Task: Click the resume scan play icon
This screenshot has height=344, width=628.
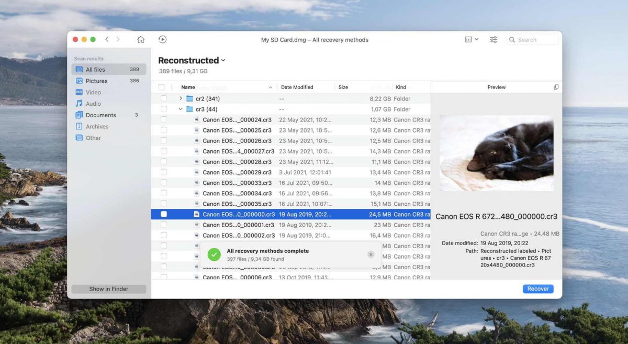Action: pyautogui.click(x=162, y=40)
